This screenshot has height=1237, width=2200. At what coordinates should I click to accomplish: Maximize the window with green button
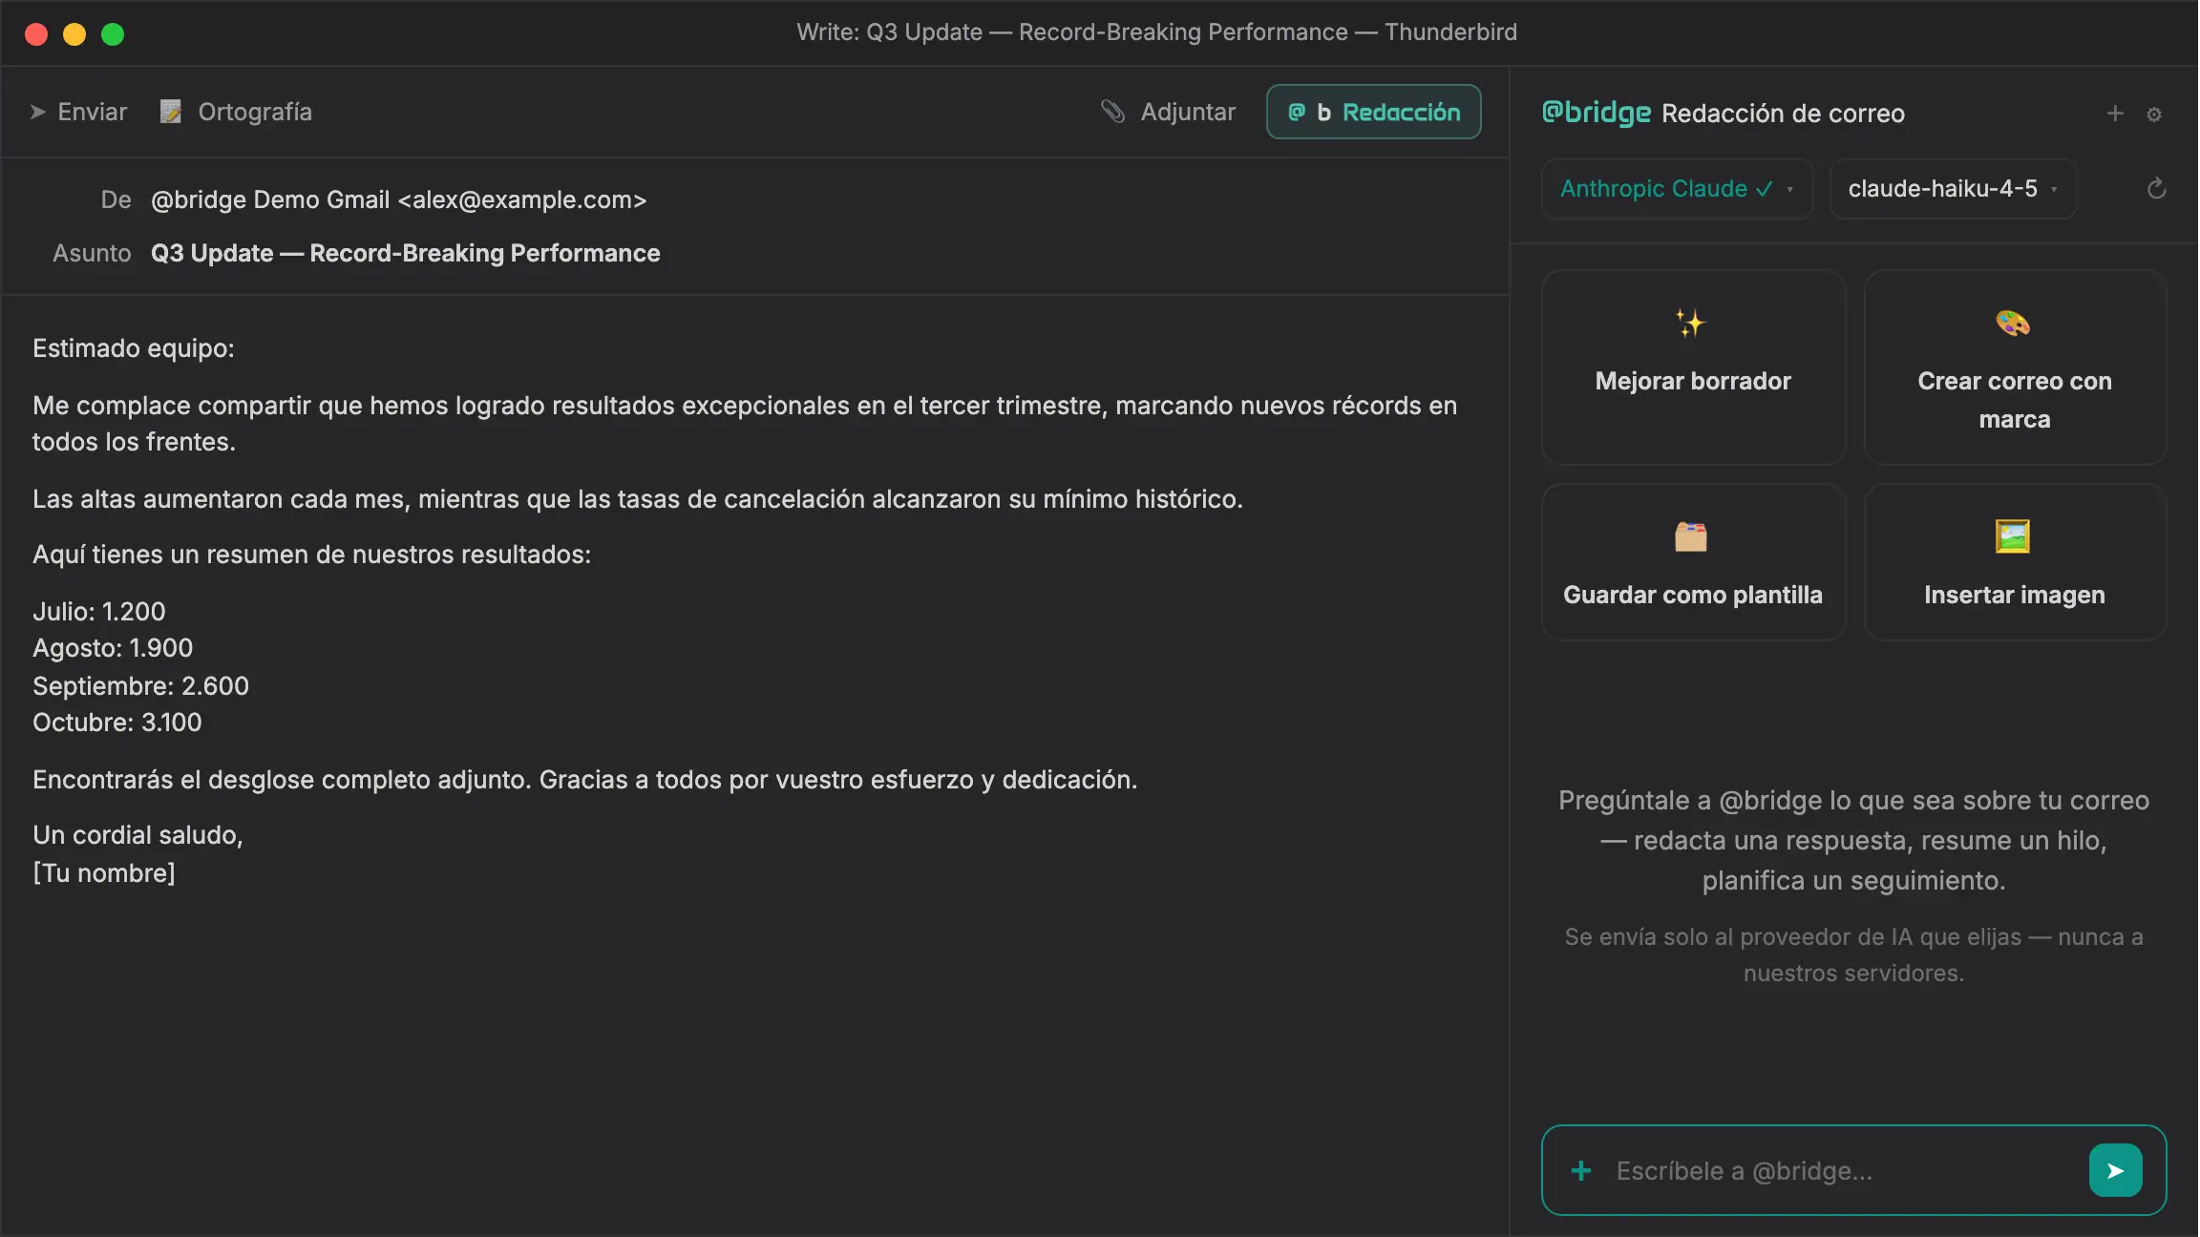click(113, 34)
